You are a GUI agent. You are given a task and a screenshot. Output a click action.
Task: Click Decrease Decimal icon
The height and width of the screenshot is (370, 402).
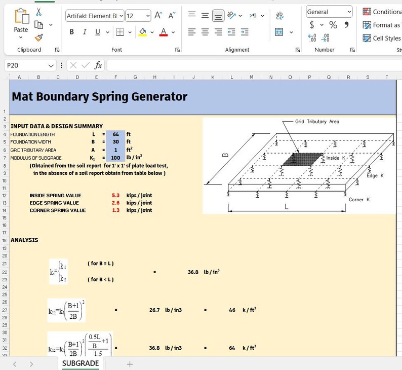point(326,38)
